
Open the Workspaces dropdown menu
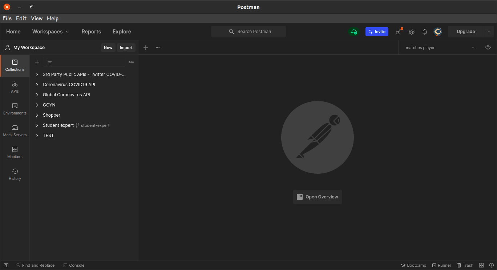50,32
